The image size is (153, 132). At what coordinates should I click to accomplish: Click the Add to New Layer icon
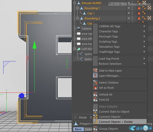(95, 70)
